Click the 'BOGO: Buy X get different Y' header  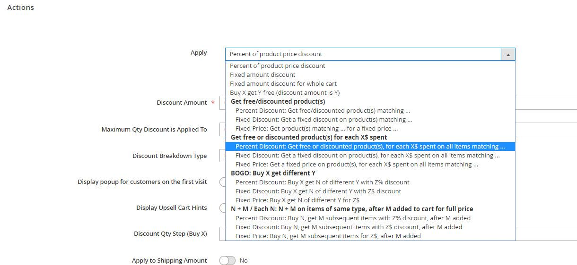click(x=273, y=173)
